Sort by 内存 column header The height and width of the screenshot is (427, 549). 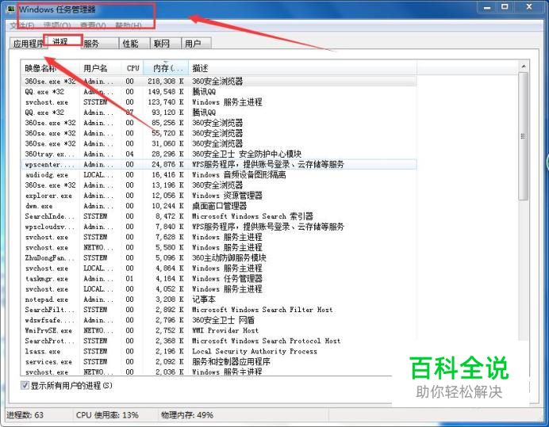pos(166,68)
